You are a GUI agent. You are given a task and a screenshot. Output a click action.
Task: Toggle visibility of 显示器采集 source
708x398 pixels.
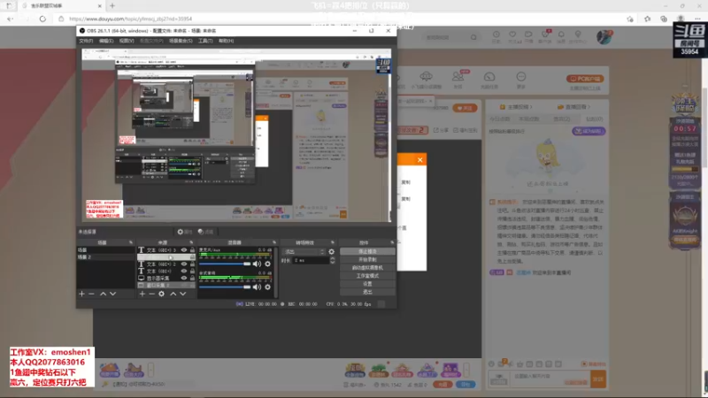point(184,279)
